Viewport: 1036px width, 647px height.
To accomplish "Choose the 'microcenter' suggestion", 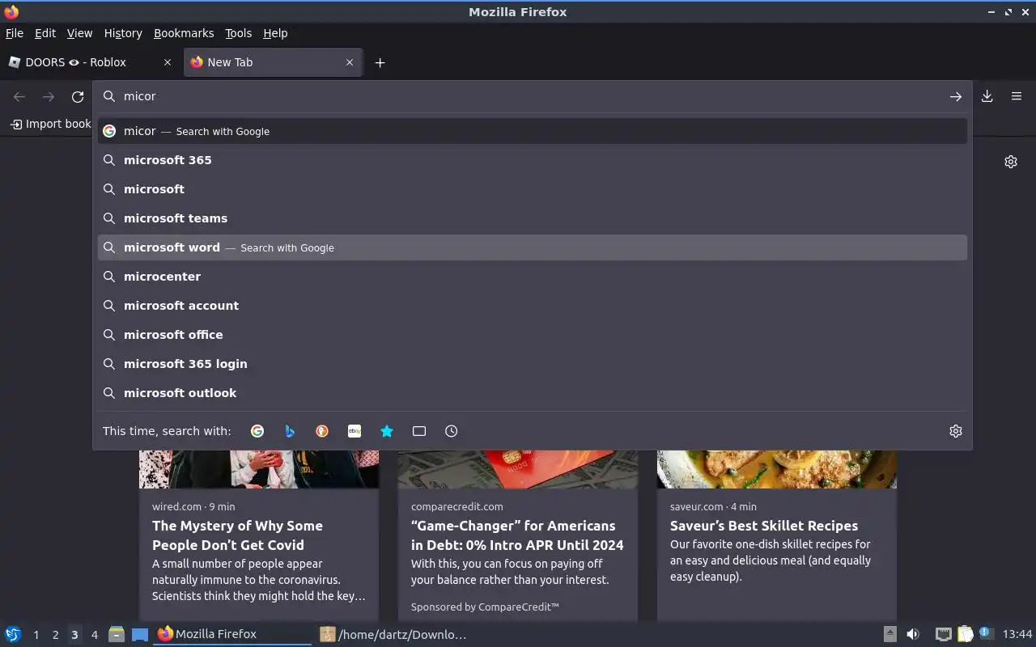I will point(533,277).
